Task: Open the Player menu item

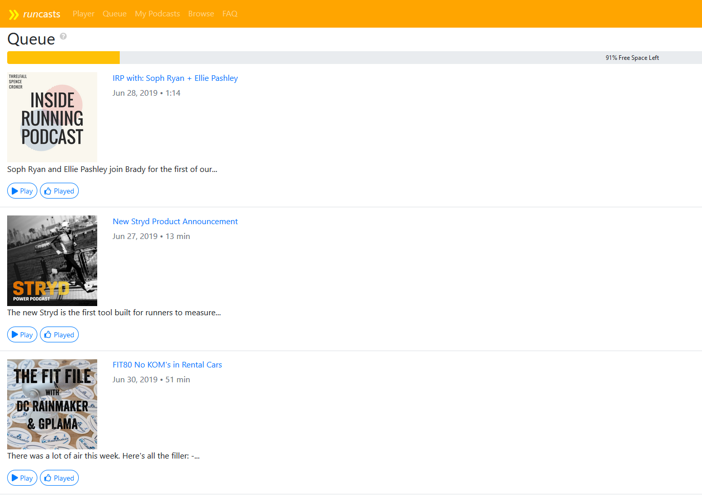Action: (x=83, y=14)
